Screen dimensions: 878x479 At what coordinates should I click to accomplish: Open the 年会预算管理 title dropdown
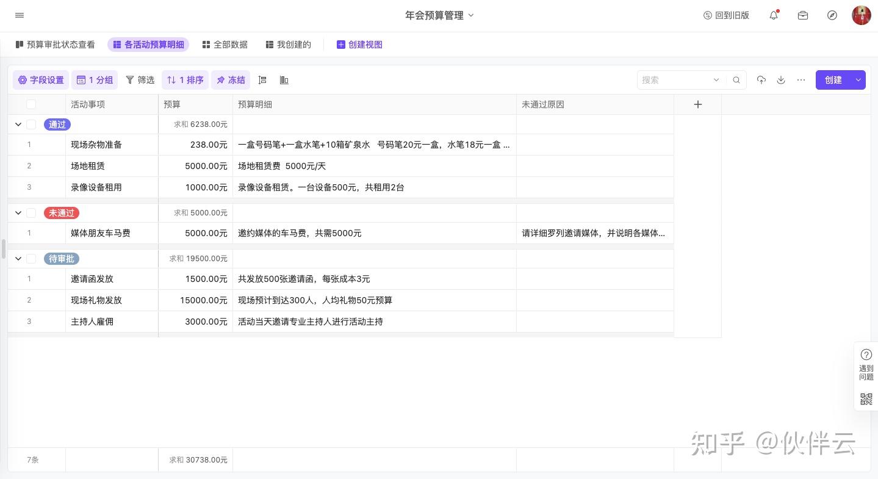coord(439,15)
